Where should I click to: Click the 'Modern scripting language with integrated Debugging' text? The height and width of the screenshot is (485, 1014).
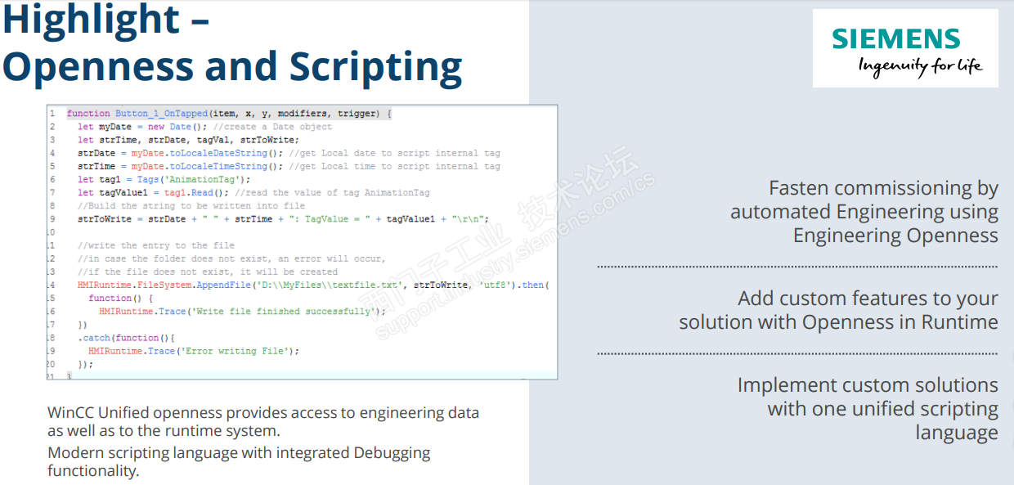coord(239,461)
